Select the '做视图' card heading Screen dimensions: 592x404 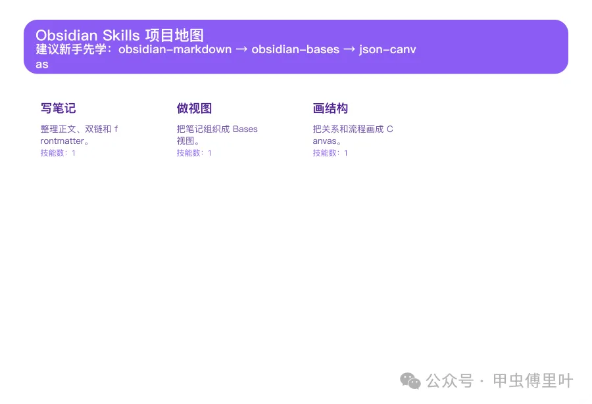[194, 108]
